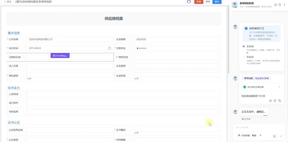Click the assistant avatar beside 使用技能 message
Image resolution: width=288 pixels, height=142 pixels.
pos(235,78)
